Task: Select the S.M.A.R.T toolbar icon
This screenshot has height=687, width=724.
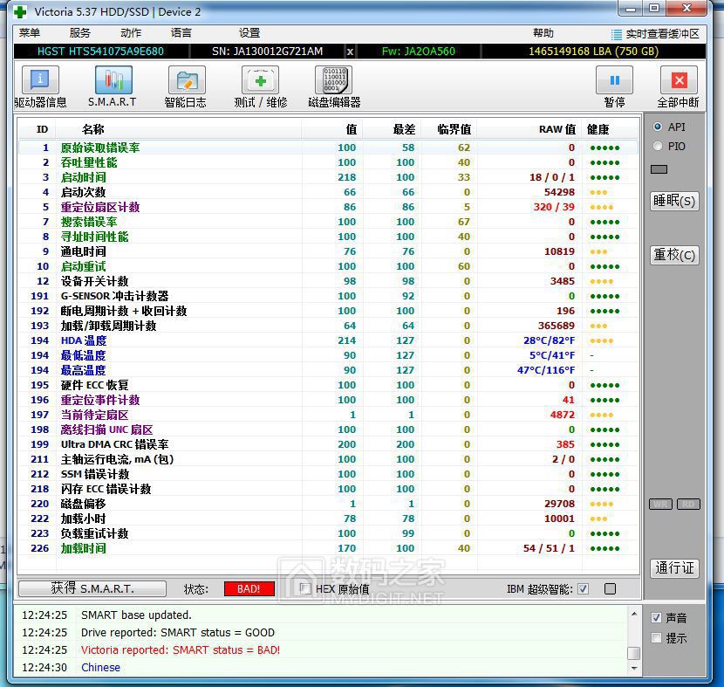Action: [113, 80]
